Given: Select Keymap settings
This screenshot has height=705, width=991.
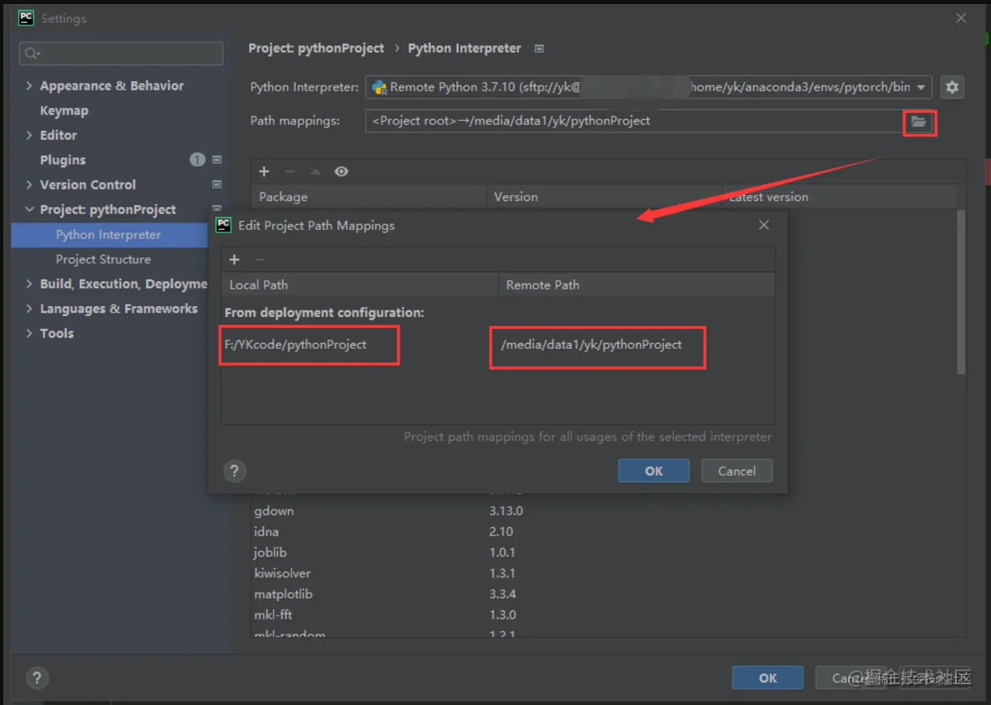Looking at the screenshot, I should tap(64, 110).
